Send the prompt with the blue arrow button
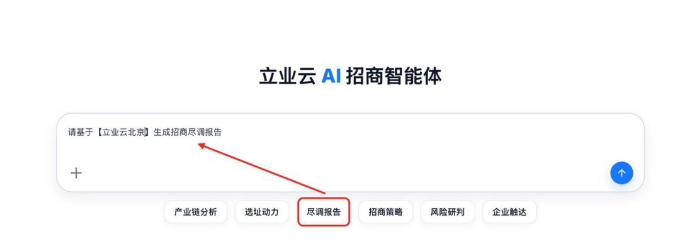 point(621,173)
